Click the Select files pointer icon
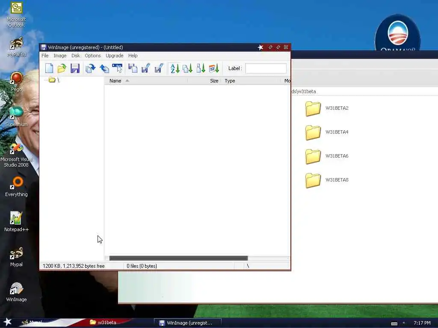438x328 pixels. (117, 68)
